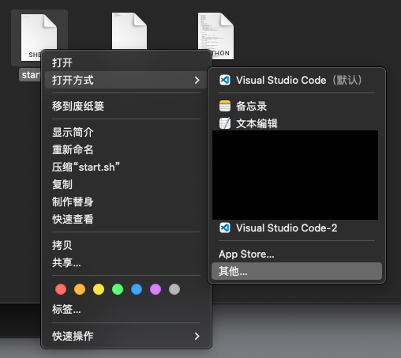Apply the red tag color
Screen dimensions: 401x358
pos(61,289)
